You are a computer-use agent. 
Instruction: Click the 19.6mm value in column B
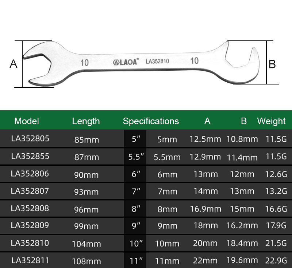(242, 260)
